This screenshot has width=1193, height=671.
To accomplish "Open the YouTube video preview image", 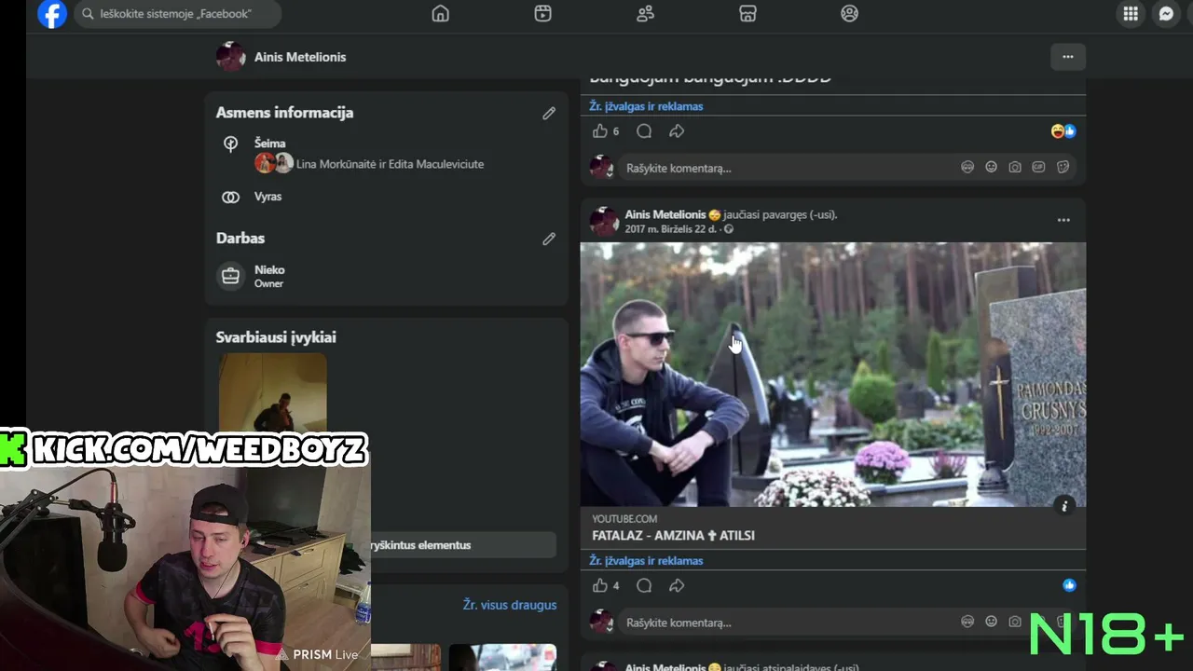I will [833, 375].
